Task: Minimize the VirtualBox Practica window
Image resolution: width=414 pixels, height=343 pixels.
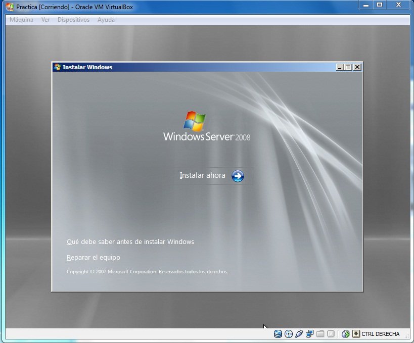Action: 365,5
